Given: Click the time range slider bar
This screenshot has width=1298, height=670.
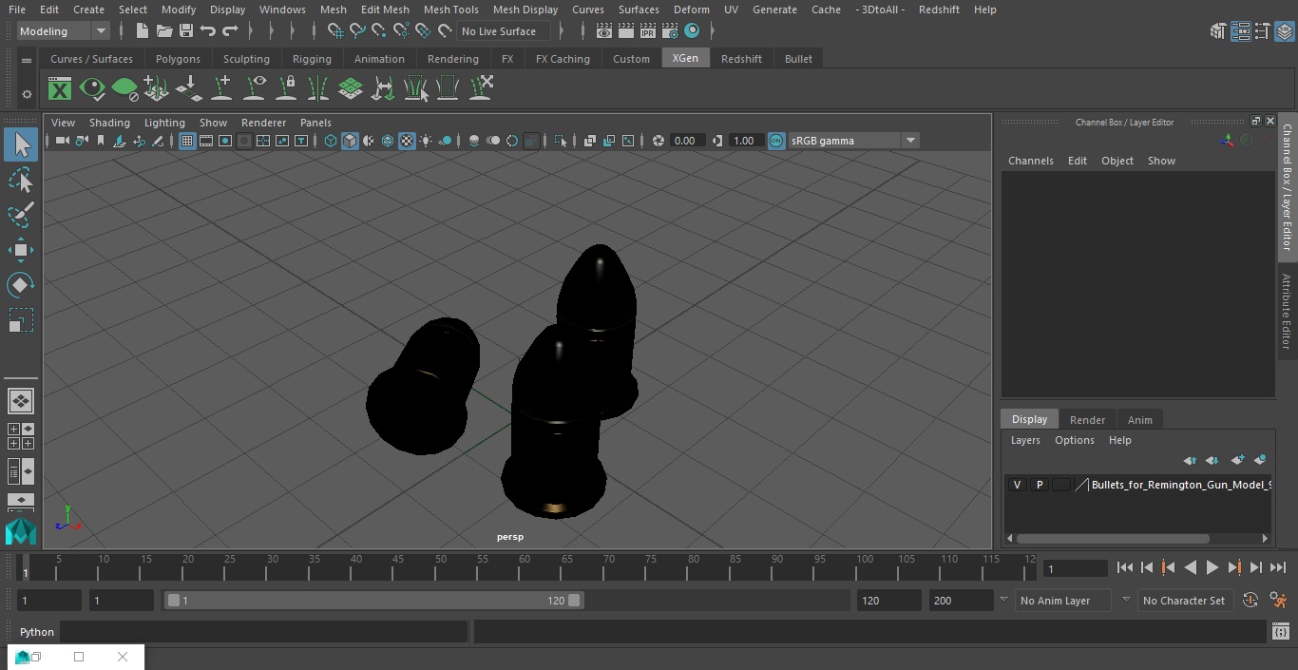Looking at the screenshot, I should tap(373, 601).
